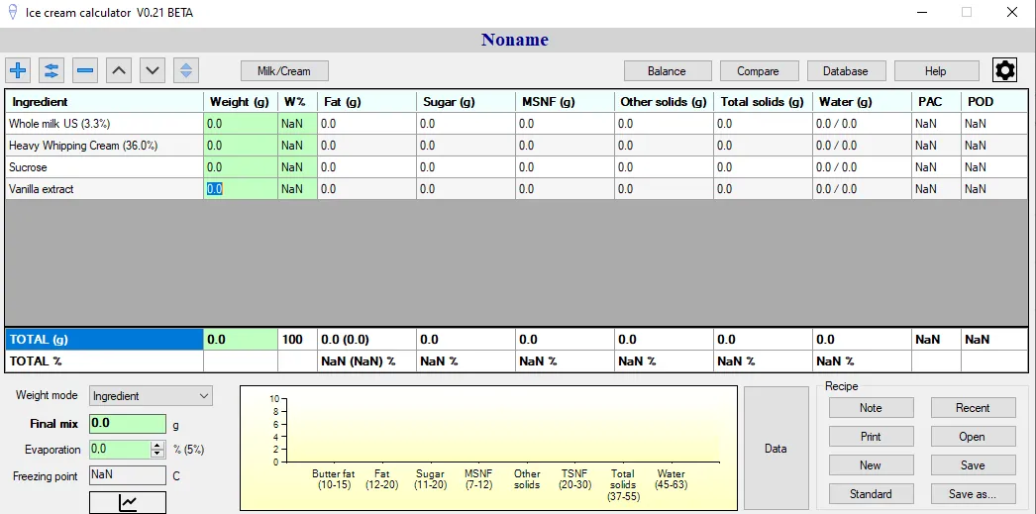Viewport: 1036px width, 514px height.
Task: Open the Milk/Cream calculator
Action: [284, 71]
